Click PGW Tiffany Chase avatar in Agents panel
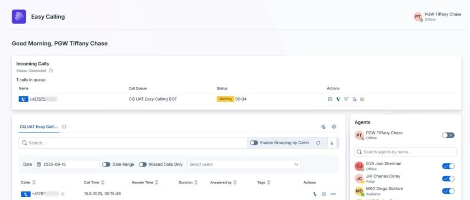This screenshot has width=470, height=200. pos(359,135)
